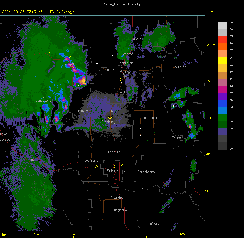The image size is (244, 238).
Task: Click the Innisfail label
Action: pos(117,92)
